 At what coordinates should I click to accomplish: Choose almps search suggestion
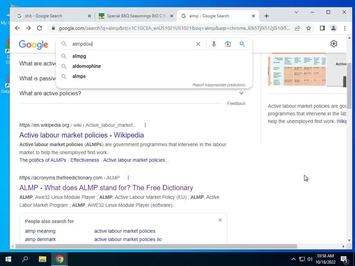pos(154,76)
